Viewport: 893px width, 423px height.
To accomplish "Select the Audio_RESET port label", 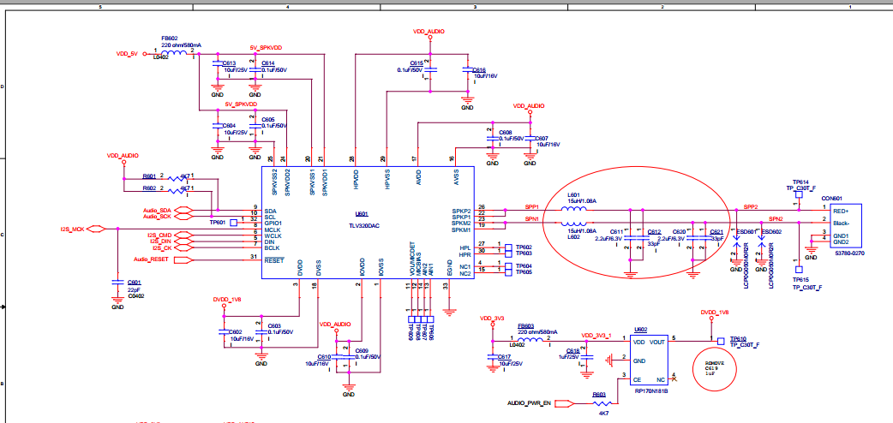I will 152,259.
